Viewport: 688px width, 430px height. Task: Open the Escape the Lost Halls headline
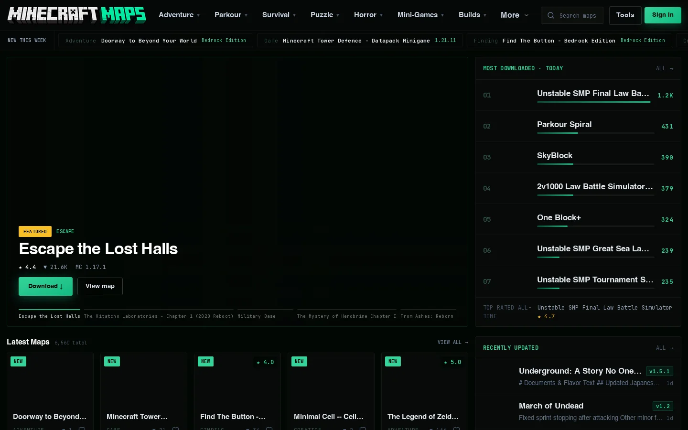[x=98, y=249]
